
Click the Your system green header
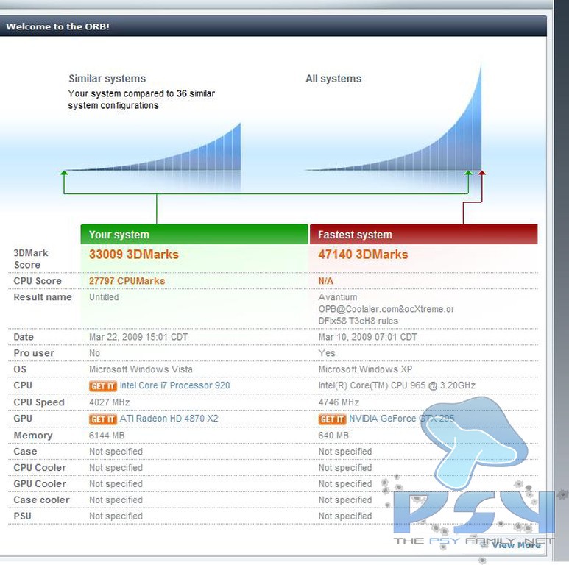pyautogui.click(x=194, y=234)
